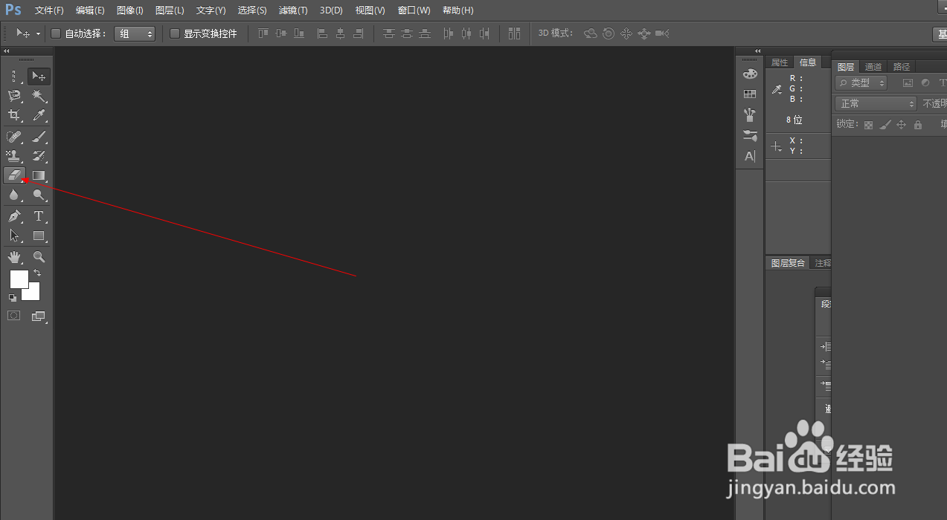Select the Healing Brush tool
947x520 pixels.
[x=13, y=136]
